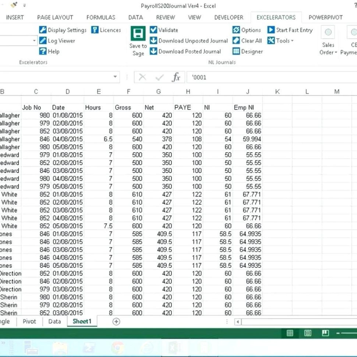Open the POWERPIVOT ribbon tab
357x357 pixels.
(326, 18)
